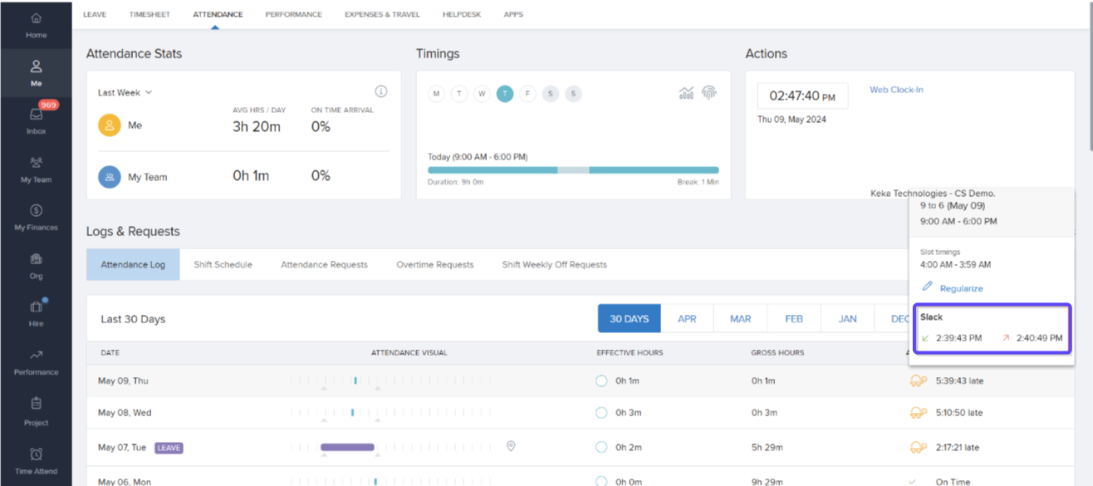Expand the Last Week dropdown
The image size is (1093, 486).
click(x=125, y=93)
